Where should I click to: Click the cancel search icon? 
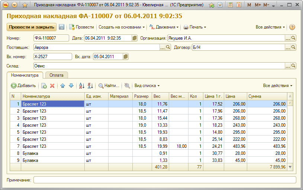coord(127,86)
